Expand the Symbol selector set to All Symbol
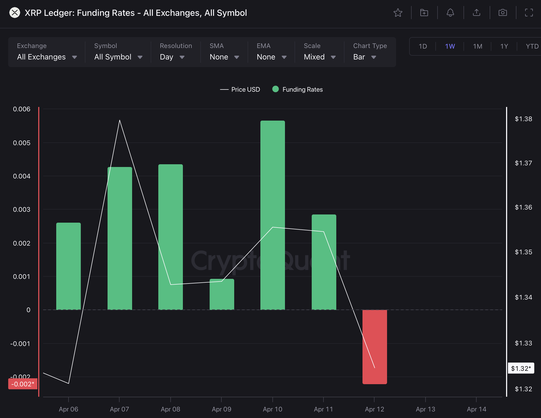 [118, 57]
